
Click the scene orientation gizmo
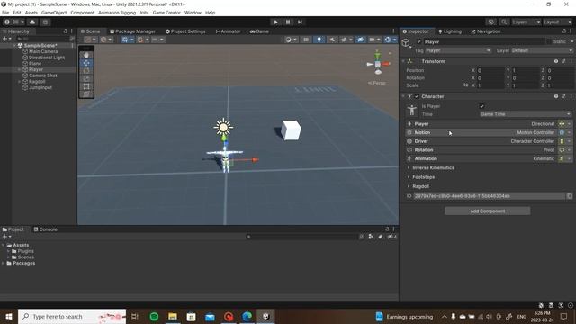point(378,64)
